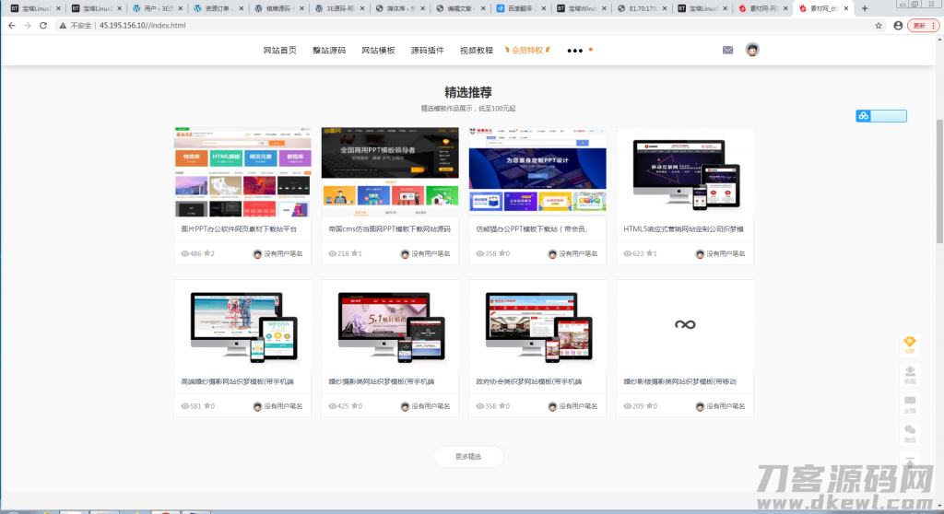Click the user avatar in site header
Screen dimensions: 944x514
(752, 50)
